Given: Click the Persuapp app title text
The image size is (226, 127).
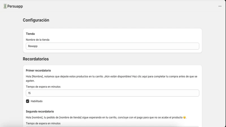Looking at the screenshot, I should point(15,6).
